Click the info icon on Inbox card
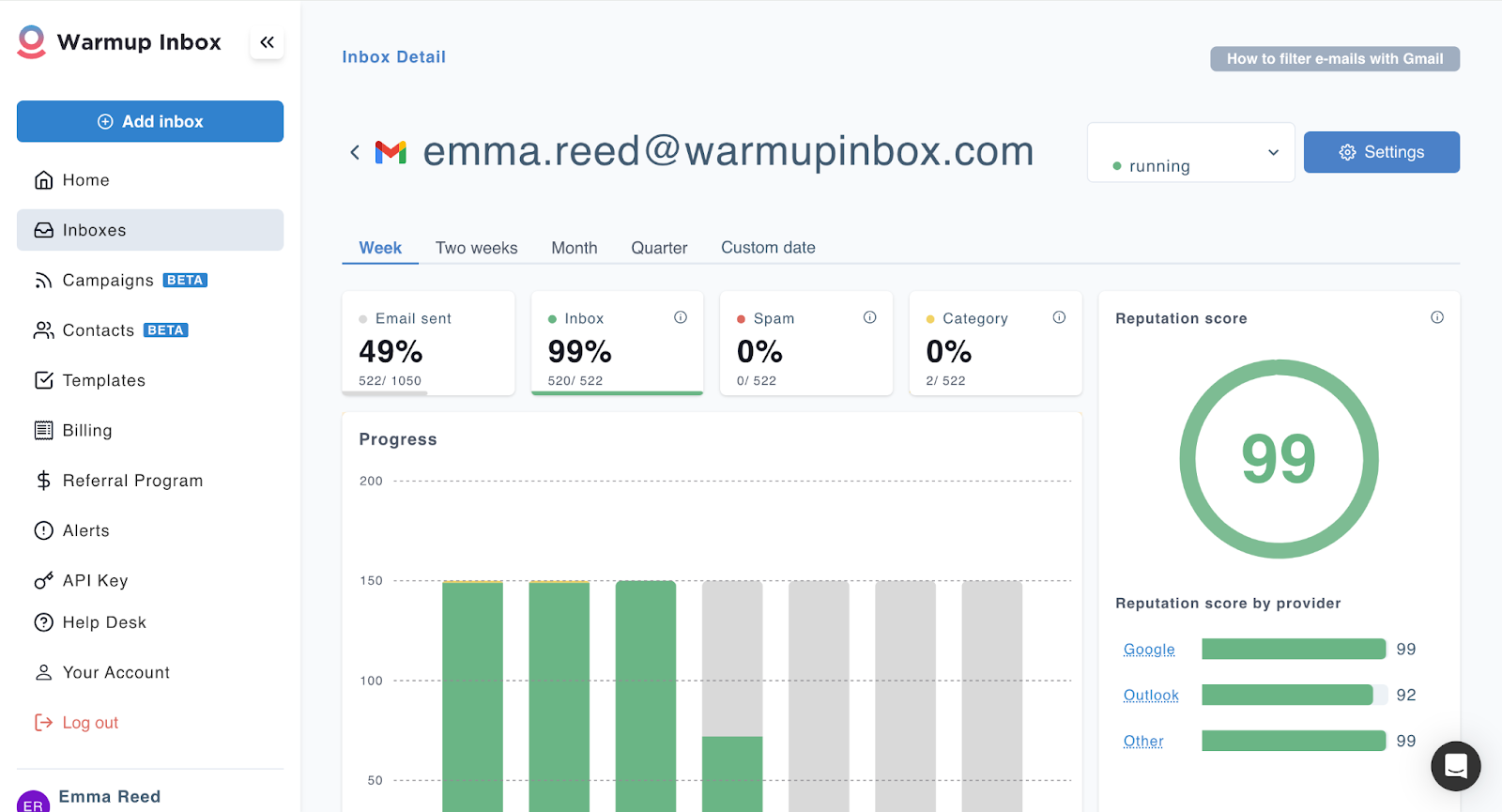The height and width of the screenshot is (812, 1502). (x=681, y=317)
